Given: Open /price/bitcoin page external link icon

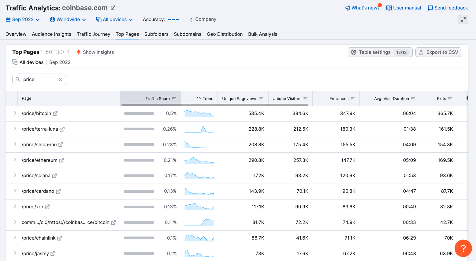Looking at the screenshot, I should coord(55,114).
